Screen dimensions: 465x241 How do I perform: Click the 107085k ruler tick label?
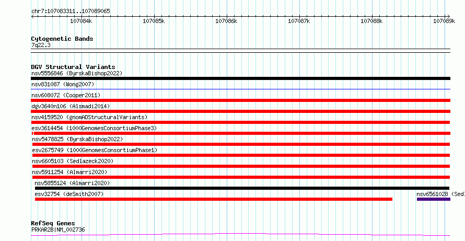click(154, 21)
